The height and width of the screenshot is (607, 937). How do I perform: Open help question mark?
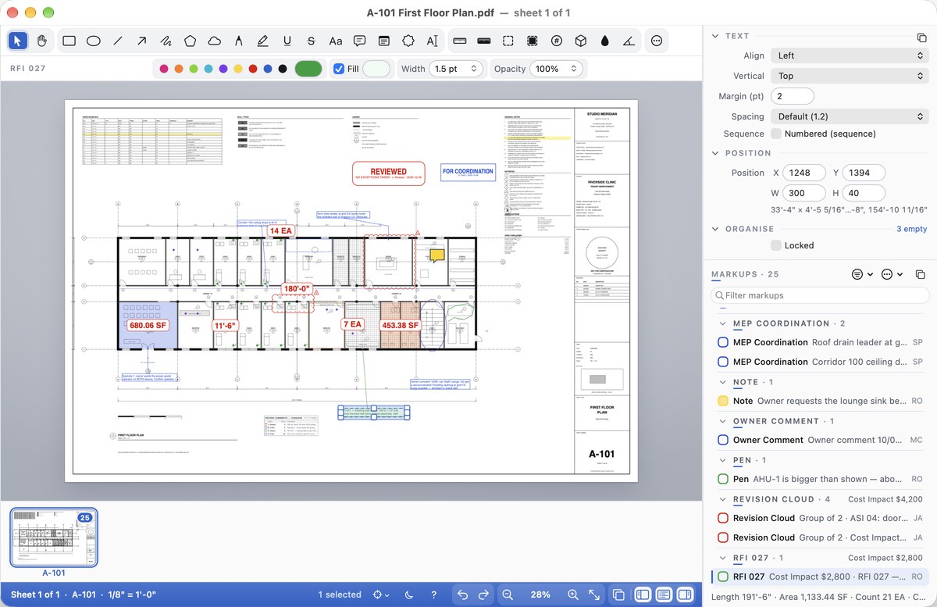pyautogui.click(x=434, y=595)
